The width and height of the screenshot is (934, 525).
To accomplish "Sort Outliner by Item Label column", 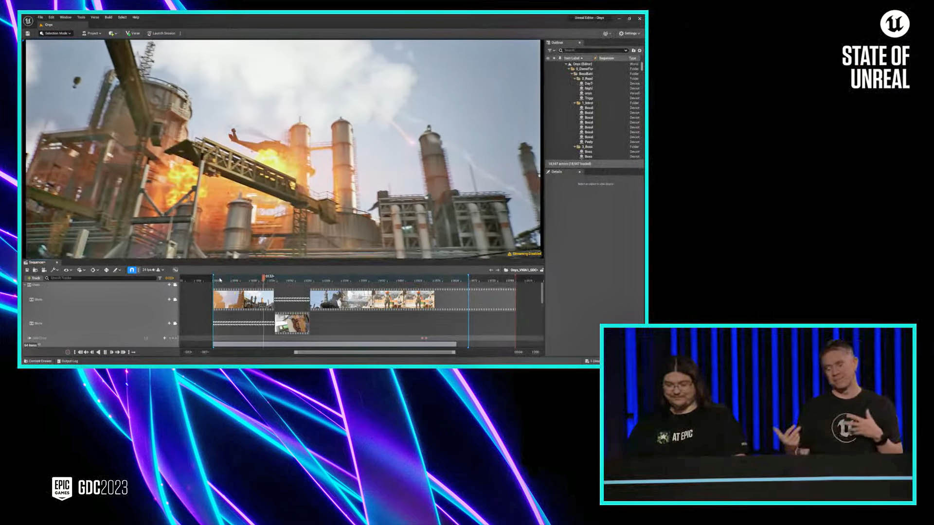I will click(573, 58).
